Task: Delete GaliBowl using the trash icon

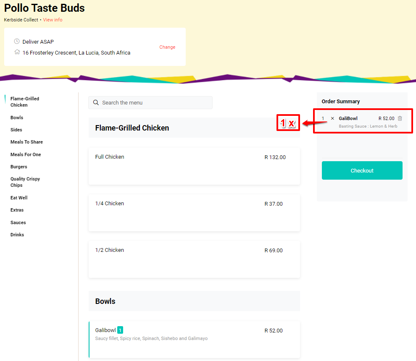Action: [x=400, y=118]
